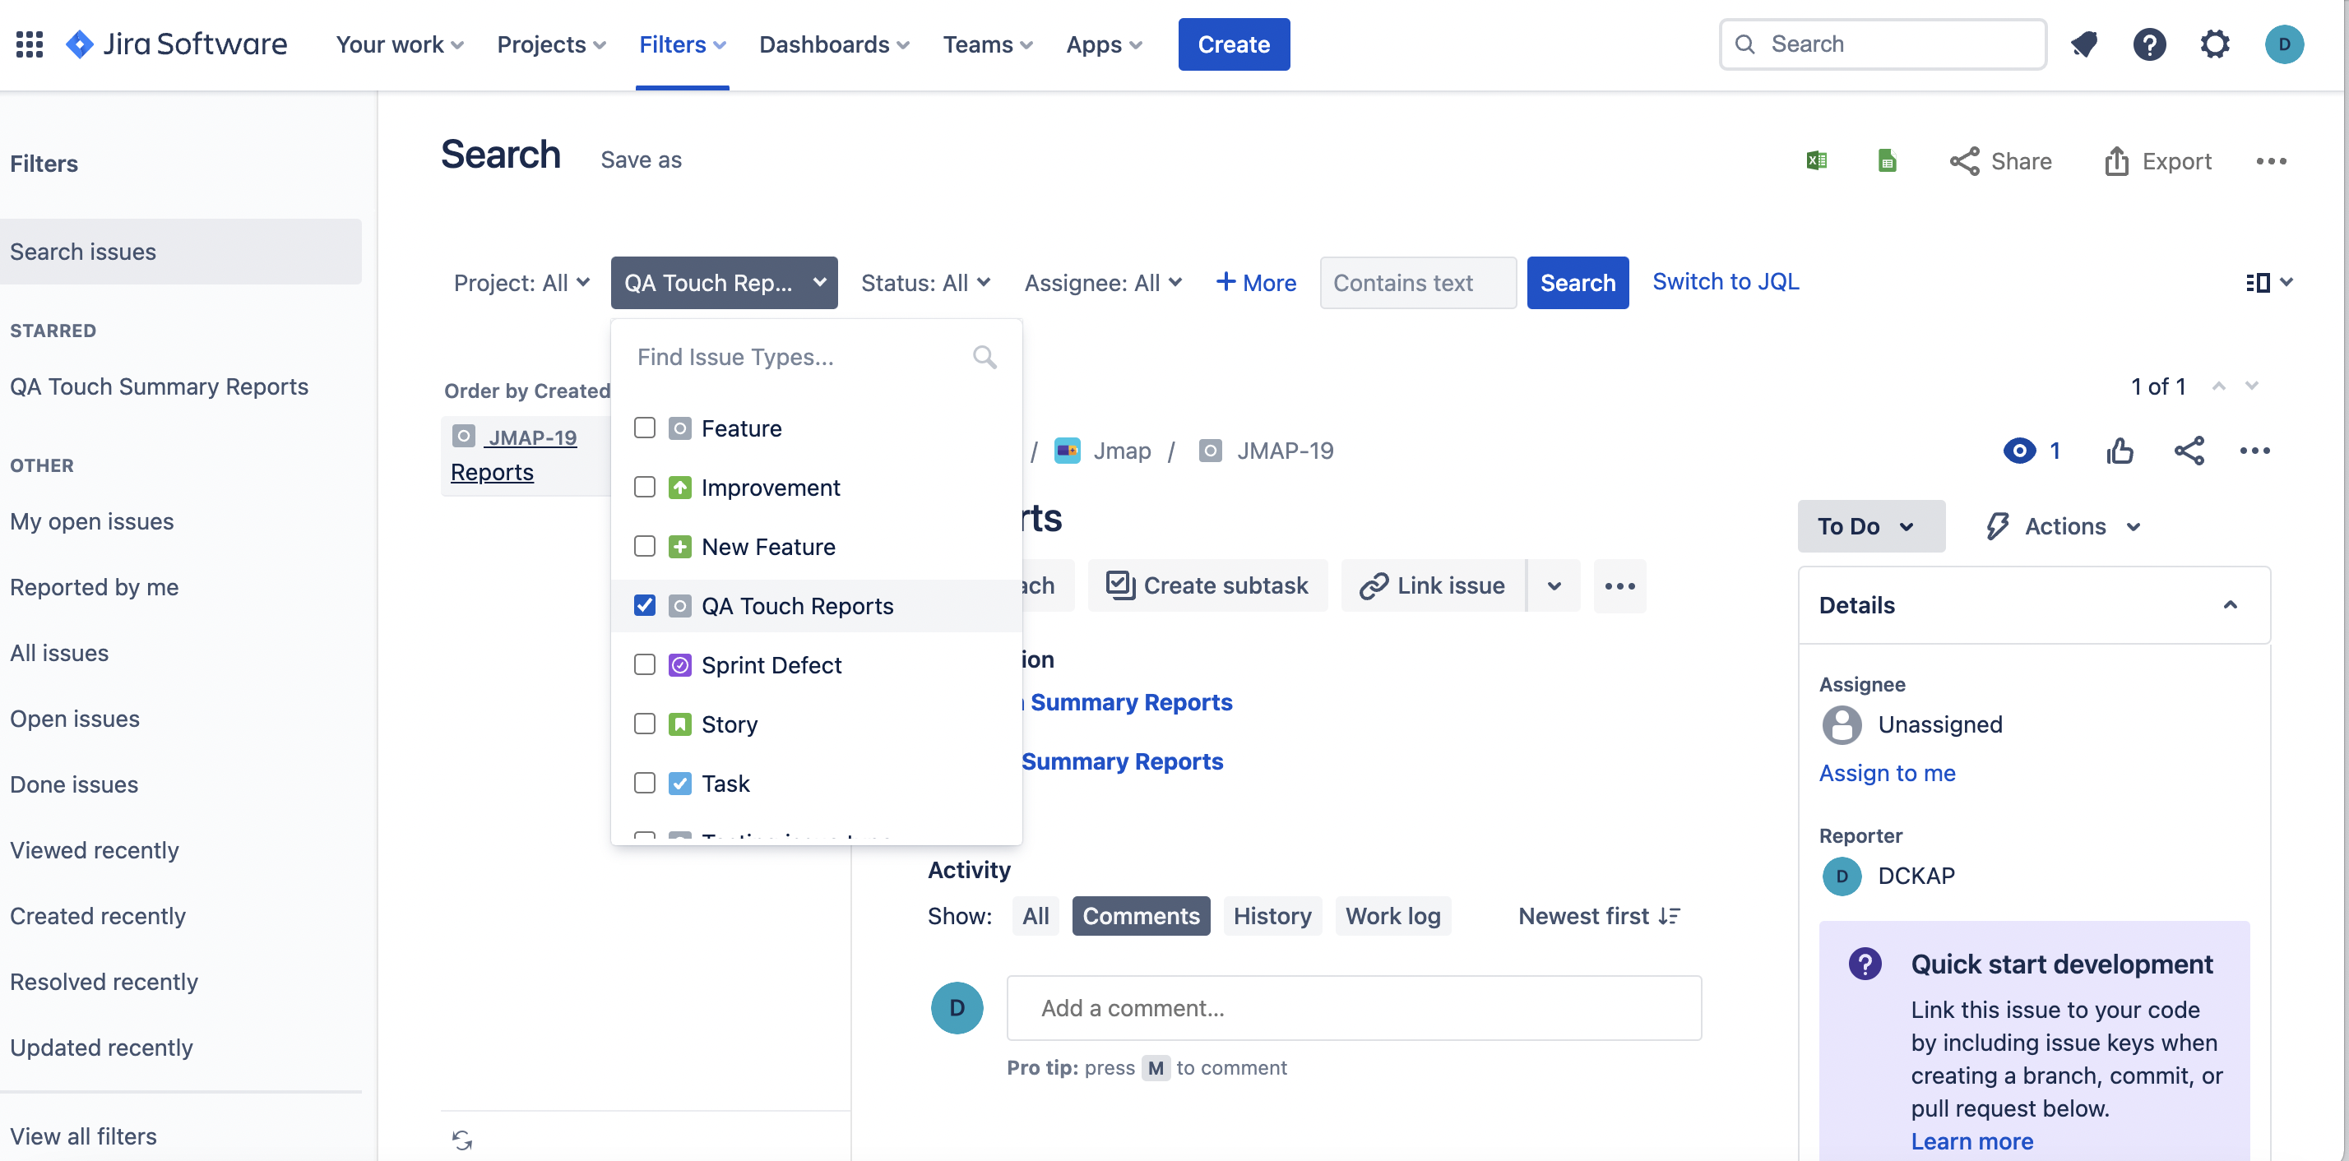
Task: Open the Projects menu
Action: click(x=551, y=44)
